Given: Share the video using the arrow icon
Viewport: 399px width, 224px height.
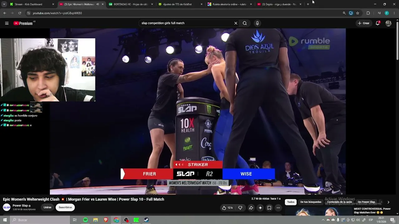Looking at the screenshot, I should pos(251,208).
